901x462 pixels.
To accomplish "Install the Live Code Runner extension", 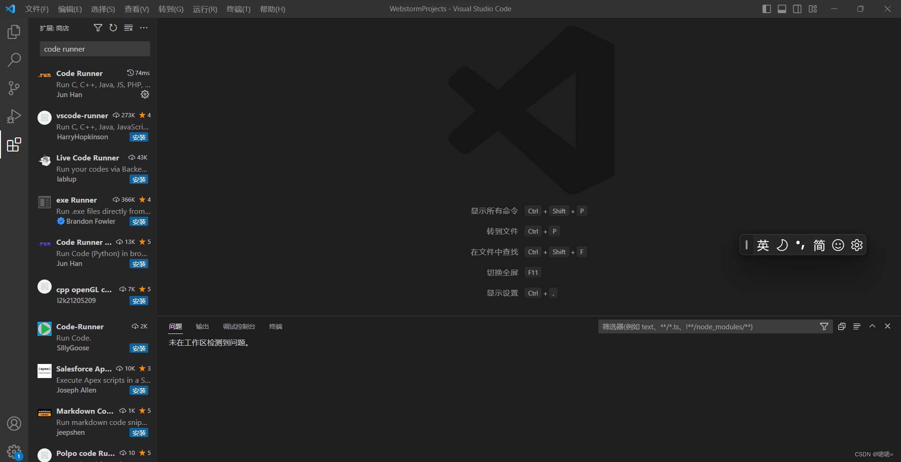I will (139, 179).
